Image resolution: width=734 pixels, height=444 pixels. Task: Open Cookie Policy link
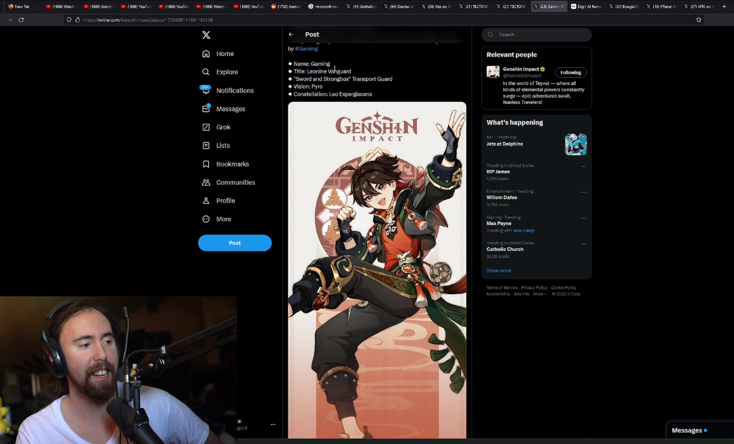(x=563, y=288)
